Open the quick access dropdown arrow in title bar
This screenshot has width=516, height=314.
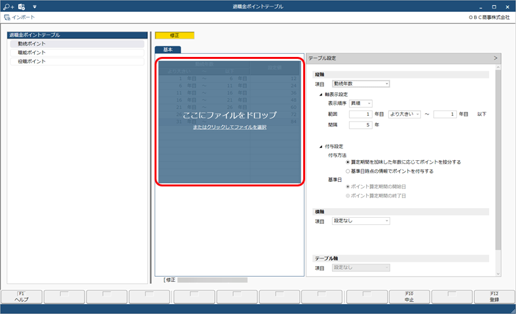35,7
